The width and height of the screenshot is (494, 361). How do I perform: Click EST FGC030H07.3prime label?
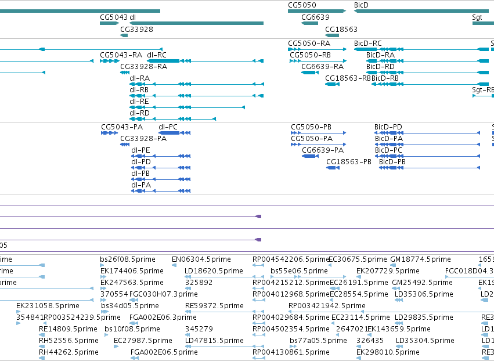point(164,294)
